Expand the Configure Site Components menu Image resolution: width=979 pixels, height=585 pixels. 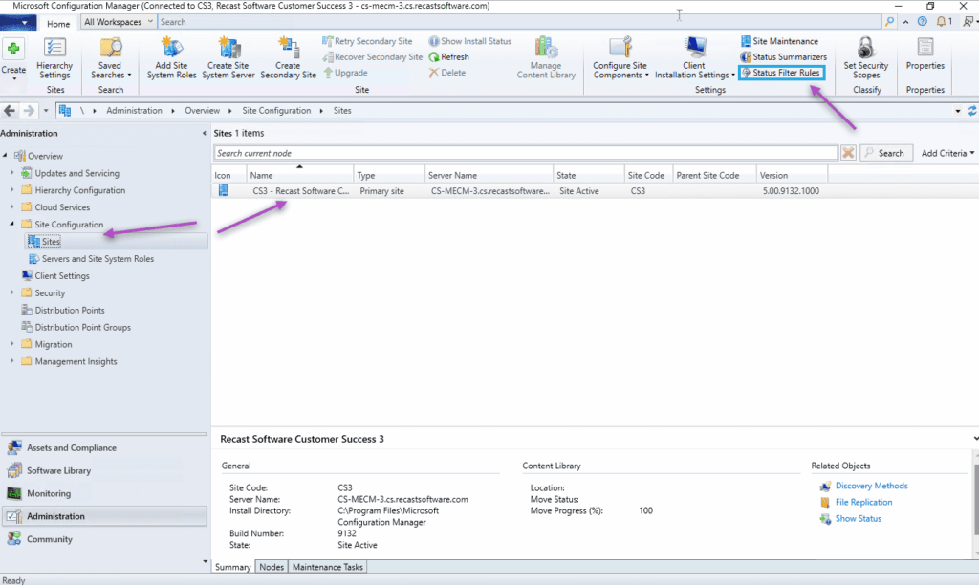(620, 57)
